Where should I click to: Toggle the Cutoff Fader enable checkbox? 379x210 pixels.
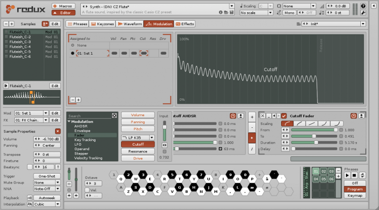pos(284,116)
